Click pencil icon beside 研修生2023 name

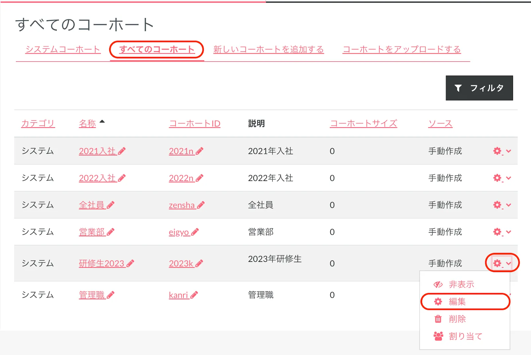(x=130, y=264)
